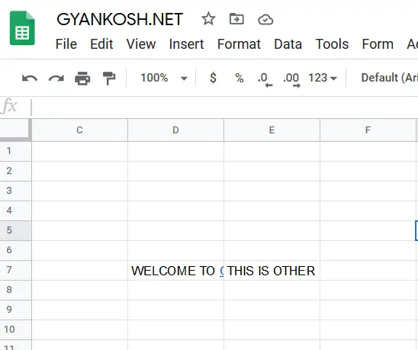This screenshot has height=350, width=418.
Task: Click the Move to folder icon
Action: [x=236, y=19]
